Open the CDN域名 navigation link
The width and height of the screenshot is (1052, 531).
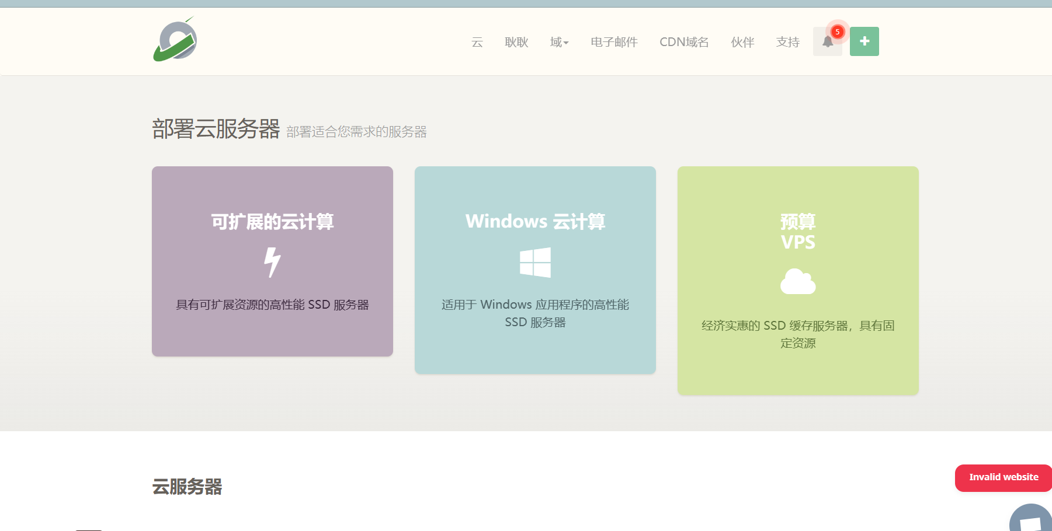[x=684, y=42]
